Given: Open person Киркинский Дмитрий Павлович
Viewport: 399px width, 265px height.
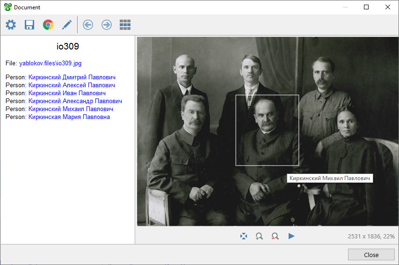Looking at the screenshot, I should tap(72, 77).
